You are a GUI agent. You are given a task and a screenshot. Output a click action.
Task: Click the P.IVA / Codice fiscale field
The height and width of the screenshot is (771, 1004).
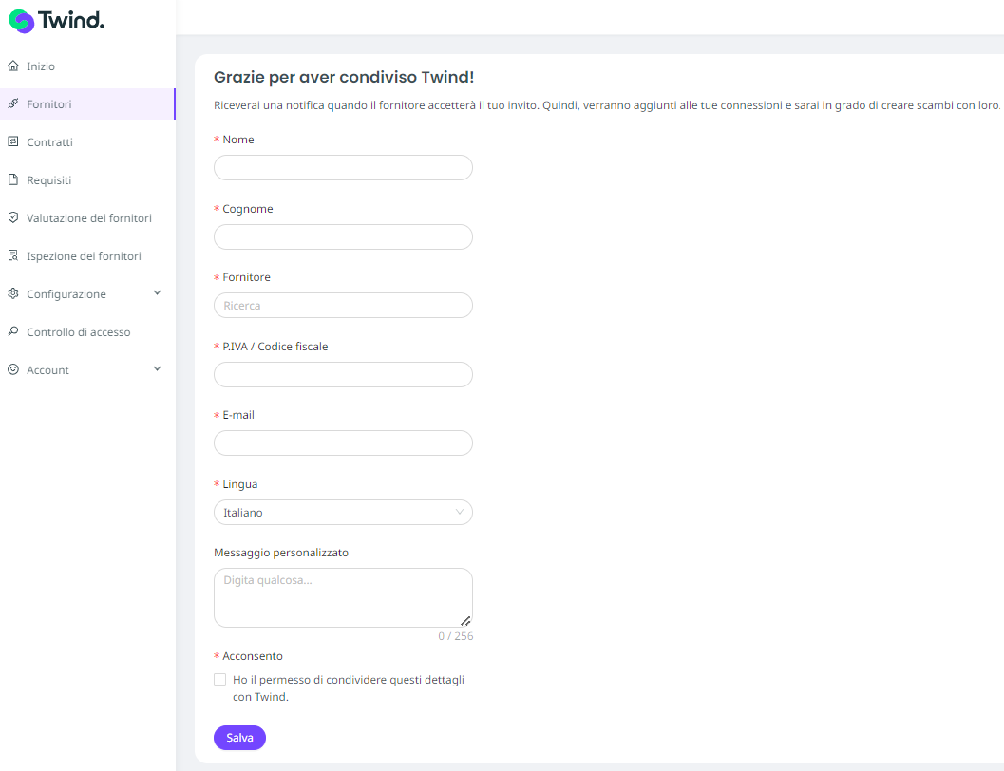point(343,374)
